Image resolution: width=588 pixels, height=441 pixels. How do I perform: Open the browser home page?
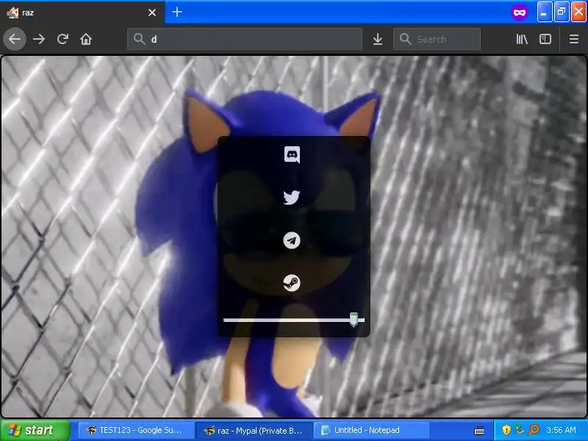pyautogui.click(x=86, y=39)
